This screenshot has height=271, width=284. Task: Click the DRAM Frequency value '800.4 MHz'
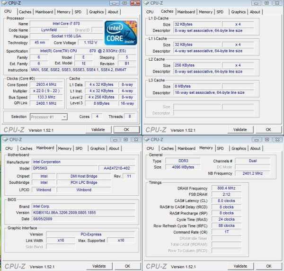click(x=226, y=188)
